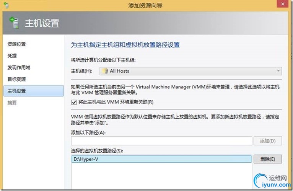293x191 pixels.
Task: Go to the 摘要 step
Action: (x=12, y=103)
